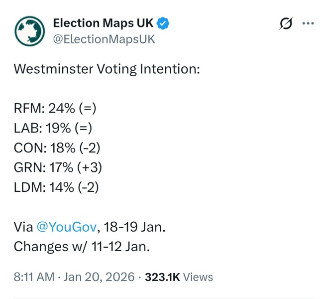Click the 8:11 AM post time
329x299 pixels.
[33, 277]
